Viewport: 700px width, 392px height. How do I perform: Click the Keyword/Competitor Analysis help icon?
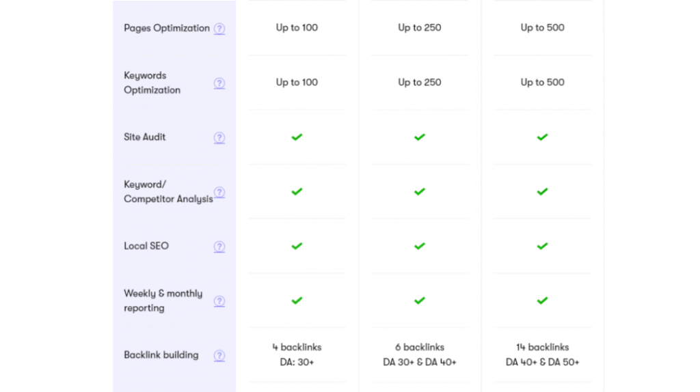219,193
